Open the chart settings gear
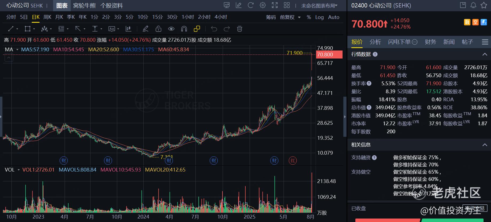 (x=262, y=5)
